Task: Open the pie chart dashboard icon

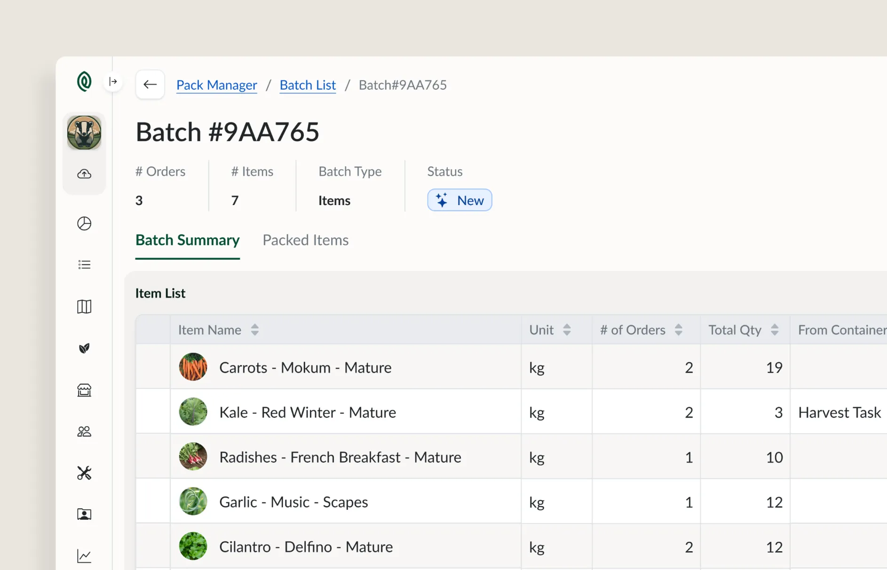Action: tap(84, 223)
